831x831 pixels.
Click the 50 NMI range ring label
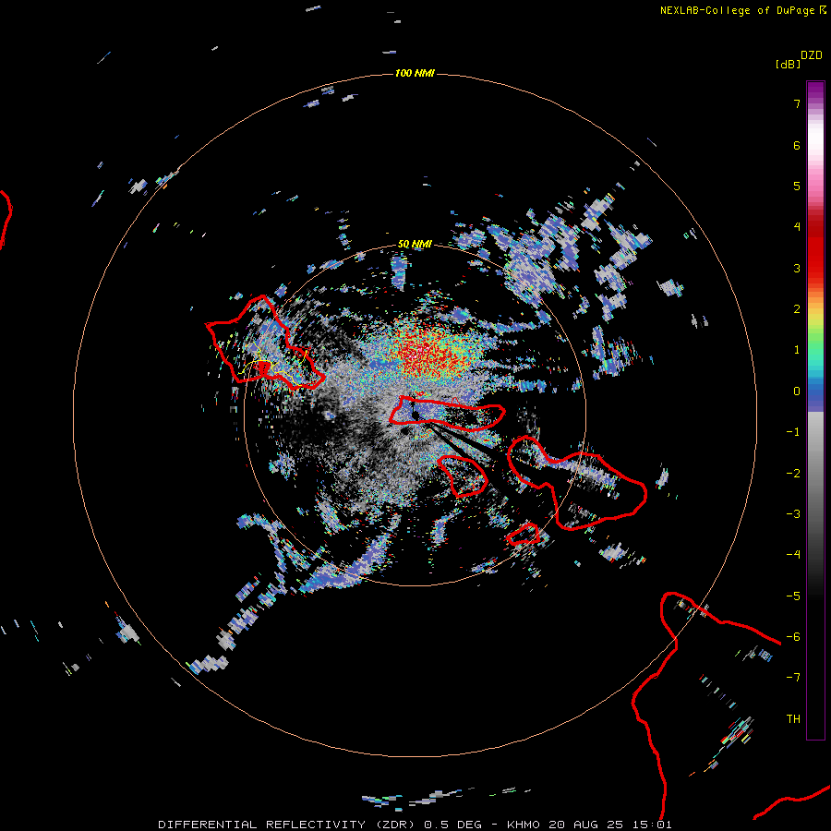[x=415, y=244]
